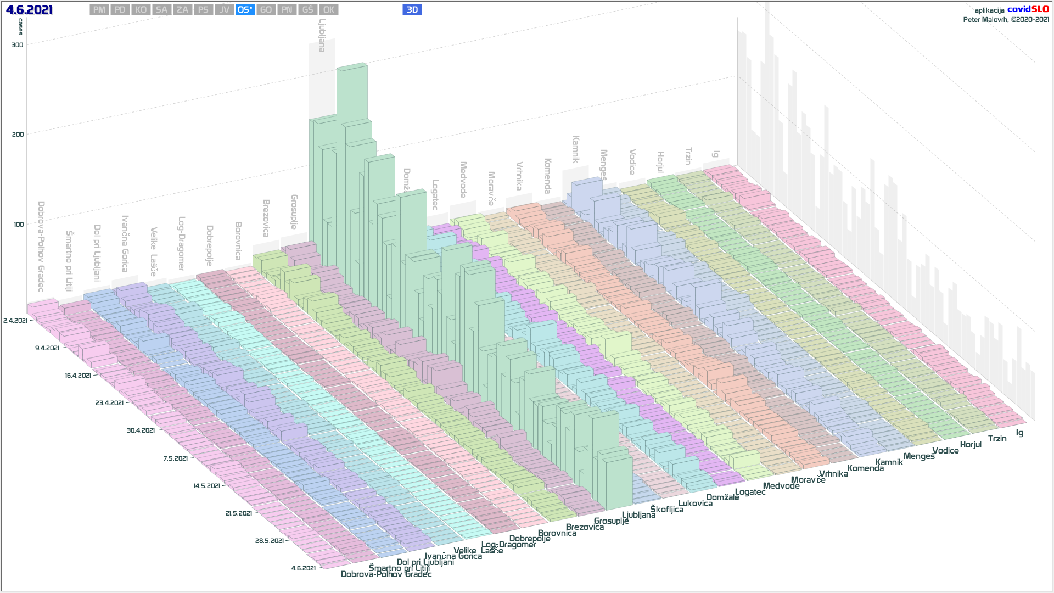
Task: Open the PN region tab
Action: (287, 9)
